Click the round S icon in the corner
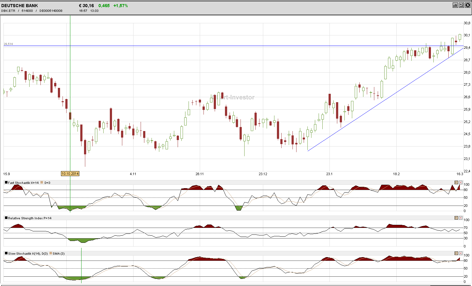 pos(468,5)
